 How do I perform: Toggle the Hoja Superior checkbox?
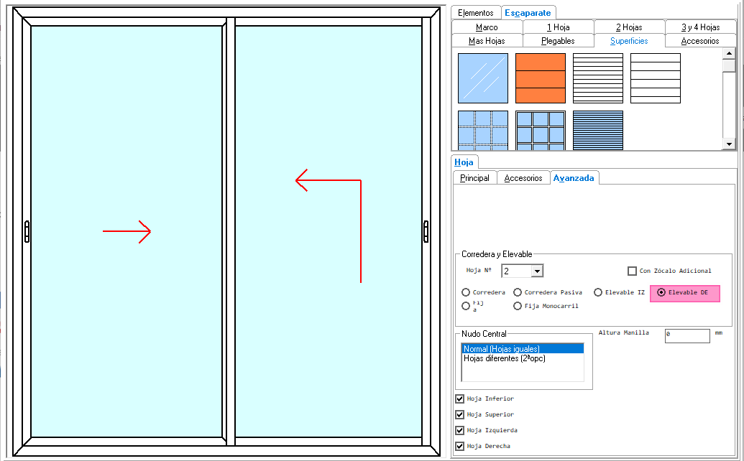459,414
